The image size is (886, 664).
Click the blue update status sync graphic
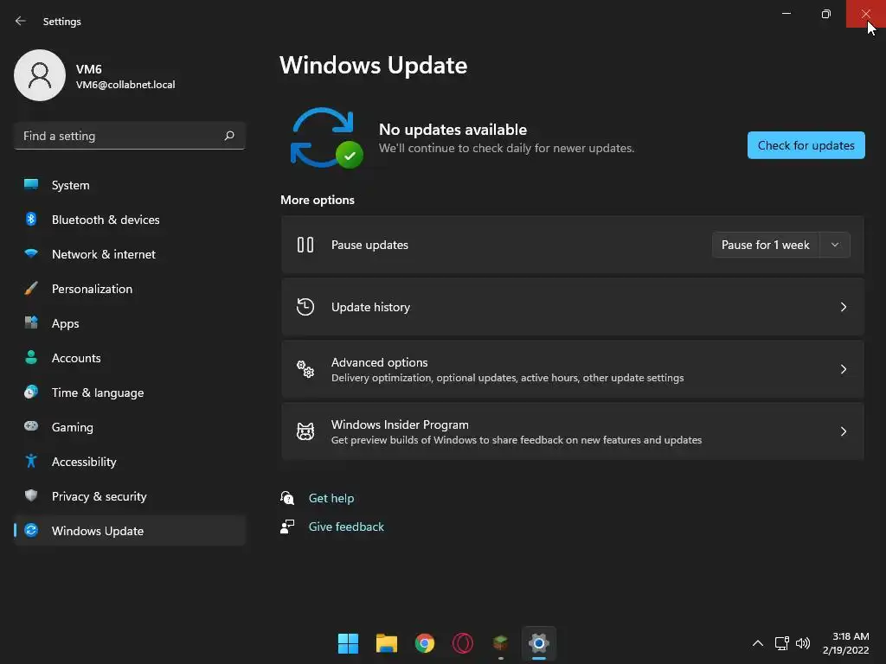pos(325,137)
